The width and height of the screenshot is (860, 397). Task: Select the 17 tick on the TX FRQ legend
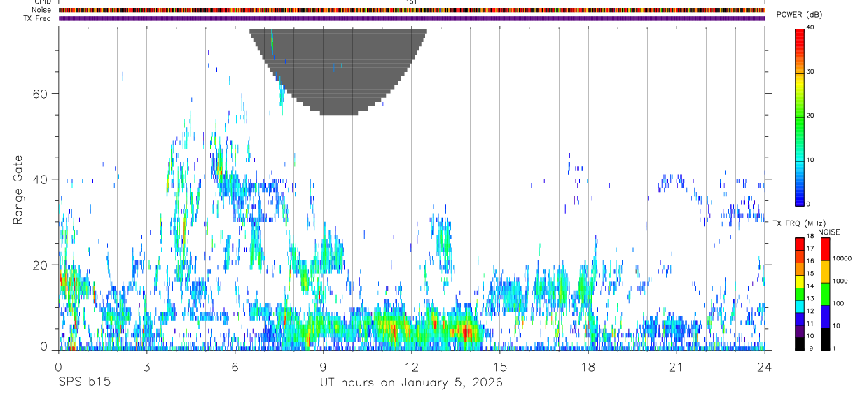[x=811, y=249]
